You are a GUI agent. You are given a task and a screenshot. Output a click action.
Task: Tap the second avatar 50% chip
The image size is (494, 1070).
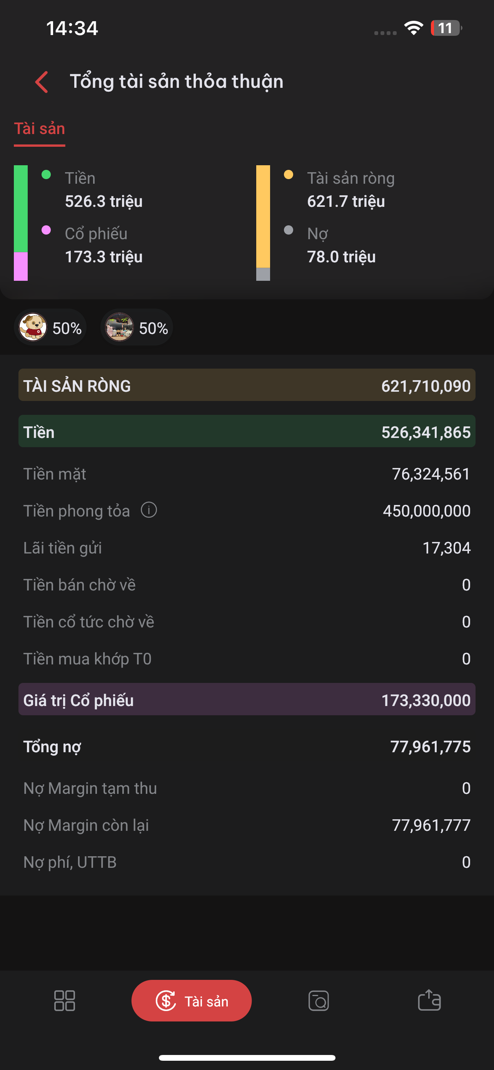(137, 328)
